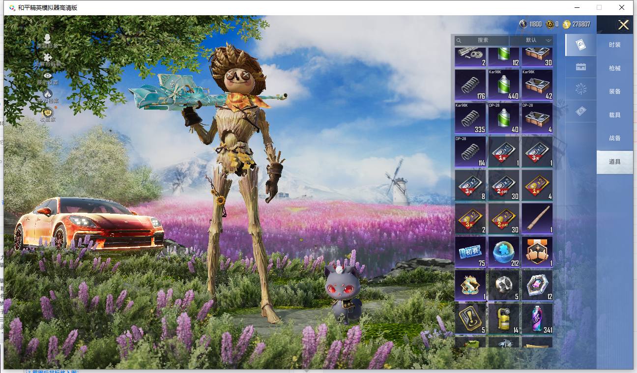The width and height of the screenshot is (637, 373).
Task: Select the fireworks sub-category icon
Action: pyautogui.click(x=580, y=89)
